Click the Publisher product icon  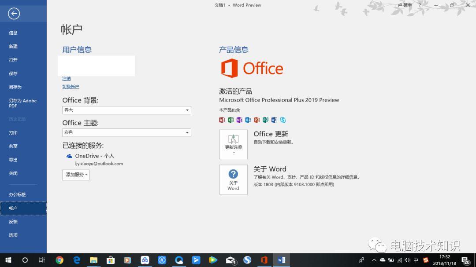pyautogui.click(x=265, y=120)
